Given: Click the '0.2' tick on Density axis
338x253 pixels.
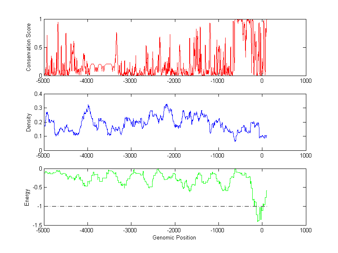Looking at the screenshot, I should coord(37,122).
